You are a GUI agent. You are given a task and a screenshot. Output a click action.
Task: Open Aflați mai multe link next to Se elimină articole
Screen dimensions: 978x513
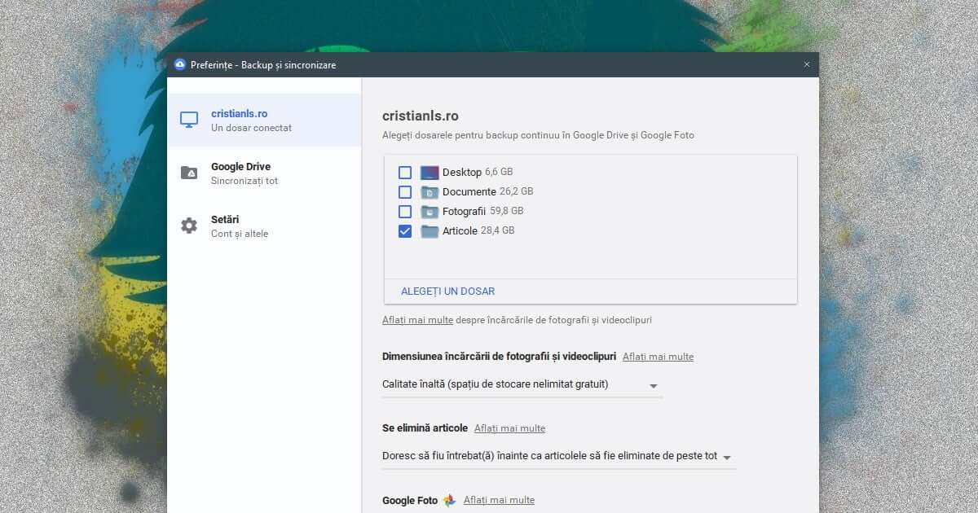click(x=509, y=428)
